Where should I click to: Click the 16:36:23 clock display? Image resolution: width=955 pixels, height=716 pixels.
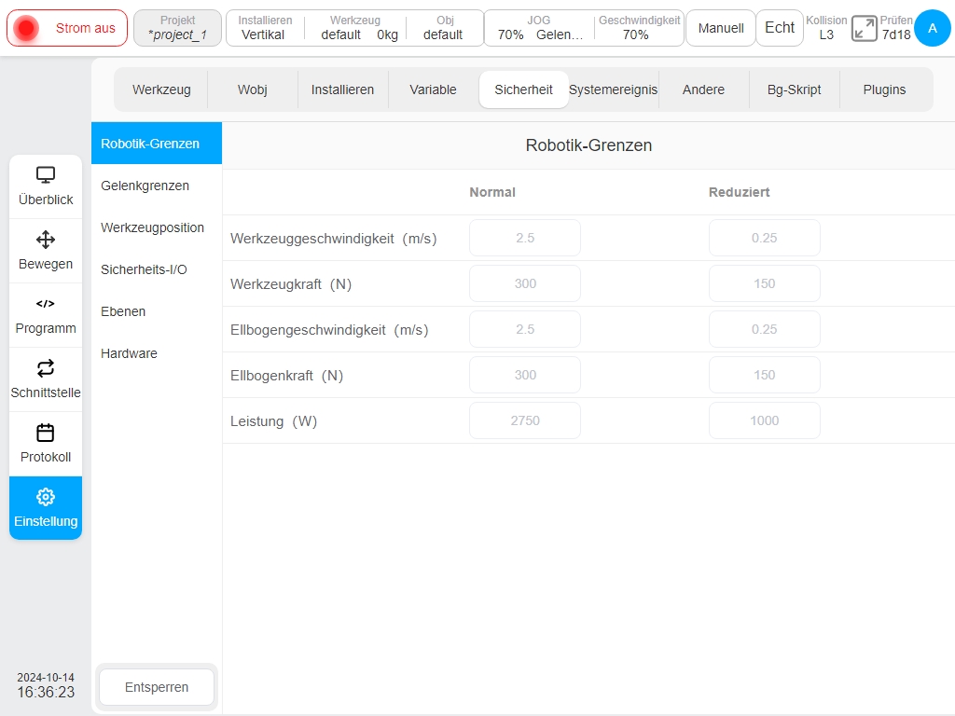(x=46, y=693)
